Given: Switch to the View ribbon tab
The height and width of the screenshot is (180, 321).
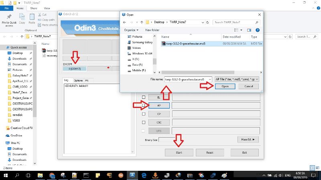Looking at the screenshot, I should click(x=47, y=8).
